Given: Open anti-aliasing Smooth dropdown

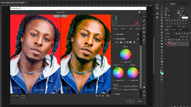Looking at the screenshot, I should click(184, 26).
